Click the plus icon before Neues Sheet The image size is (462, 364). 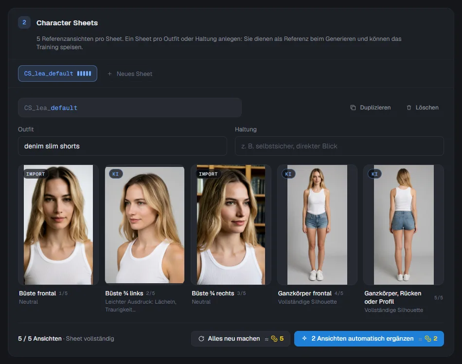[109, 73]
